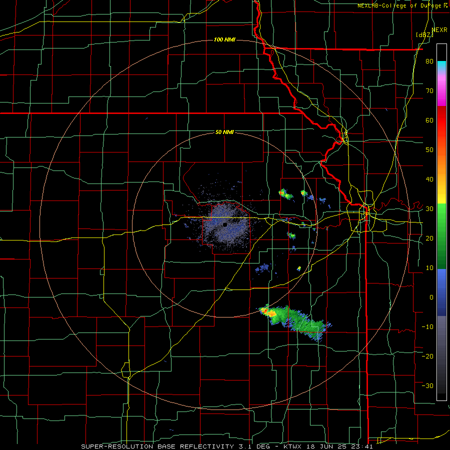Click the NEXR label at the top right
This screenshot has width=450, height=450.
click(x=439, y=30)
